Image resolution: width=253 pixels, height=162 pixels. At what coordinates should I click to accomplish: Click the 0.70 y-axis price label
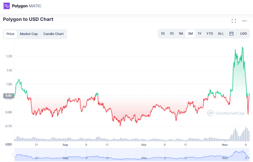tap(9, 126)
